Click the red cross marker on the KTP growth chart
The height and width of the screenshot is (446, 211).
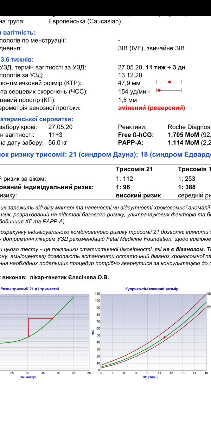tap(164, 337)
